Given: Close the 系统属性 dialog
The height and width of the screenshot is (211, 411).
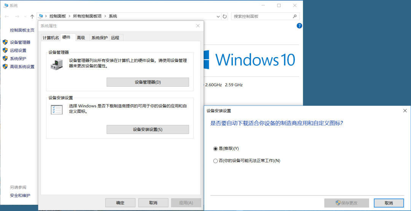Looking at the screenshot, I should (198, 25).
